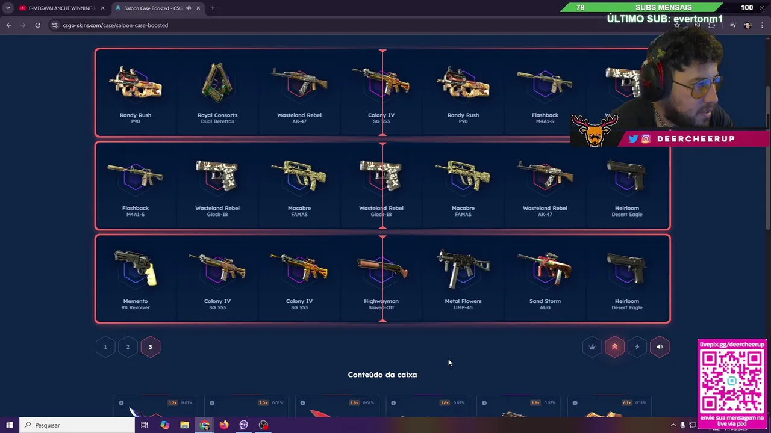Click the red highlighted boost icon button
The image size is (771, 433).
click(614, 346)
